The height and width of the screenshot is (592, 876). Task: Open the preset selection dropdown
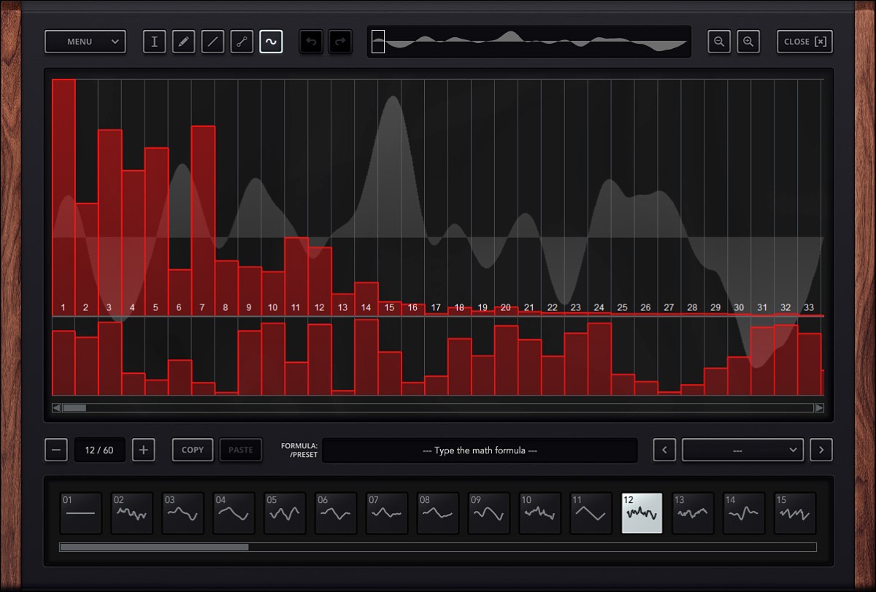click(x=742, y=450)
